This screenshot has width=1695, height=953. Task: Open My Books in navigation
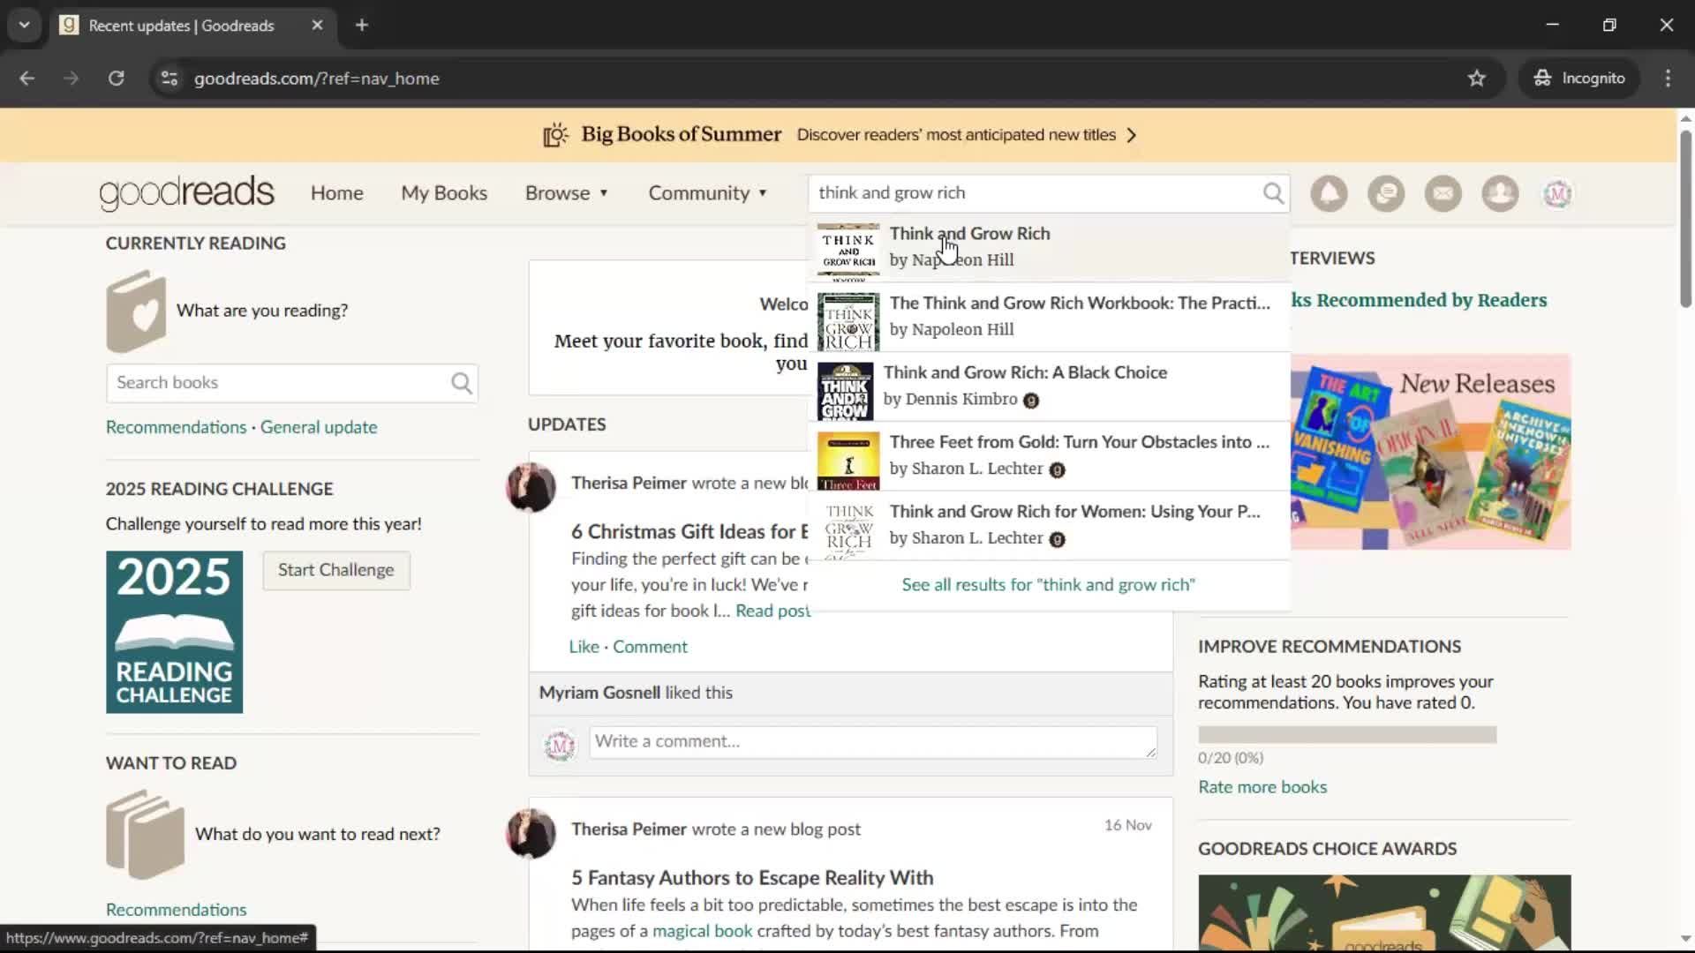coord(444,193)
